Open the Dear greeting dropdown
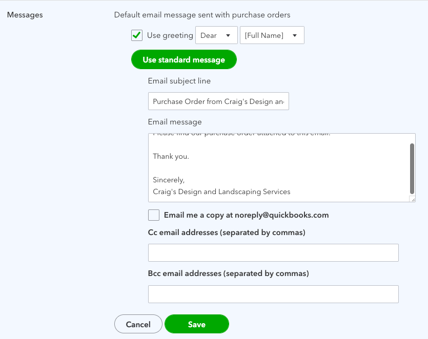 (216, 35)
